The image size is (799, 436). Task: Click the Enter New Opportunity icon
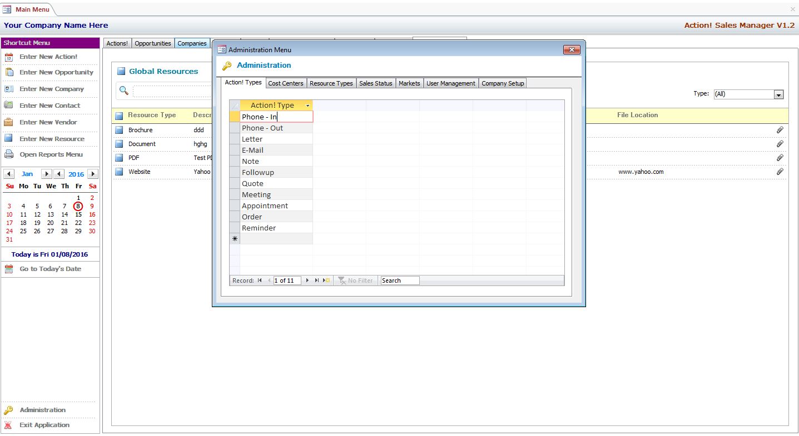pyautogui.click(x=8, y=72)
